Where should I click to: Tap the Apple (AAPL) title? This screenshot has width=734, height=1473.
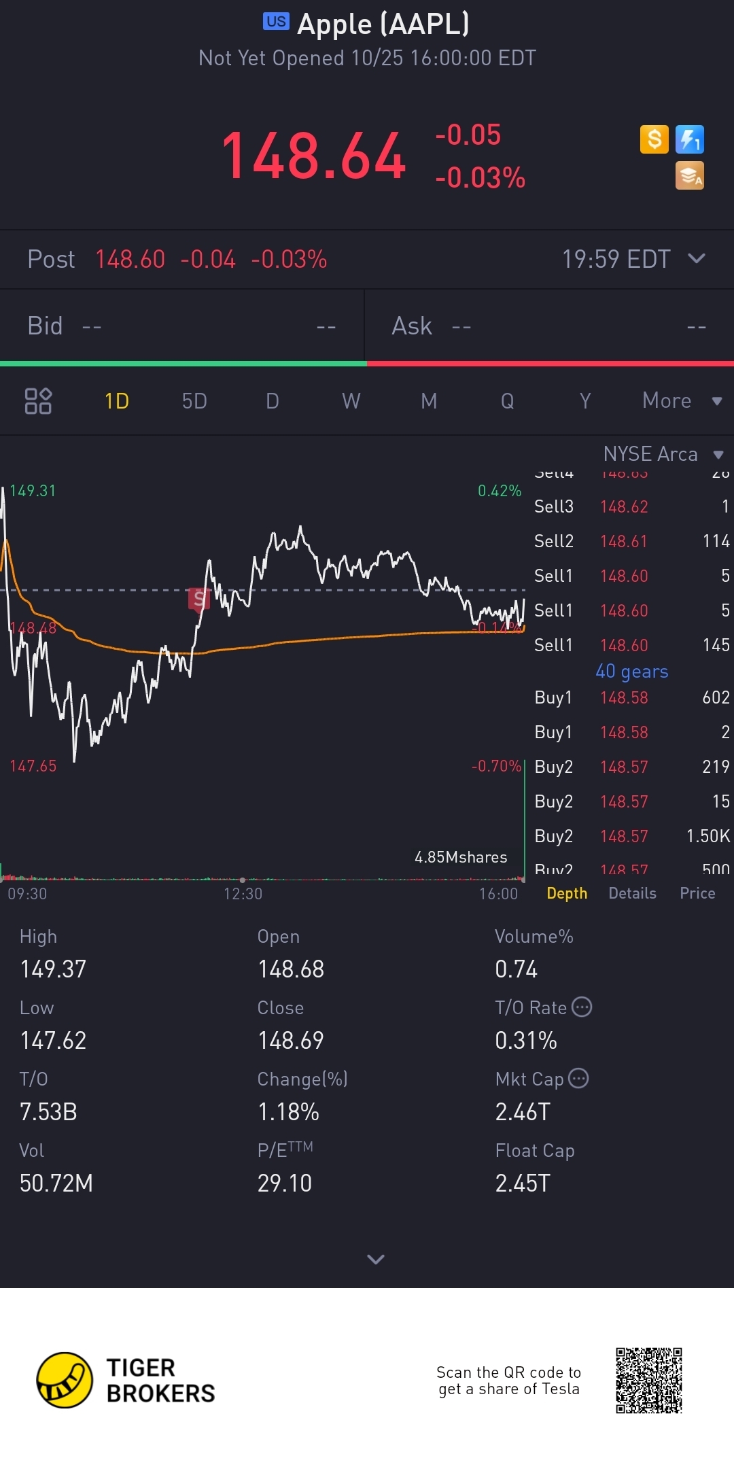click(383, 24)
